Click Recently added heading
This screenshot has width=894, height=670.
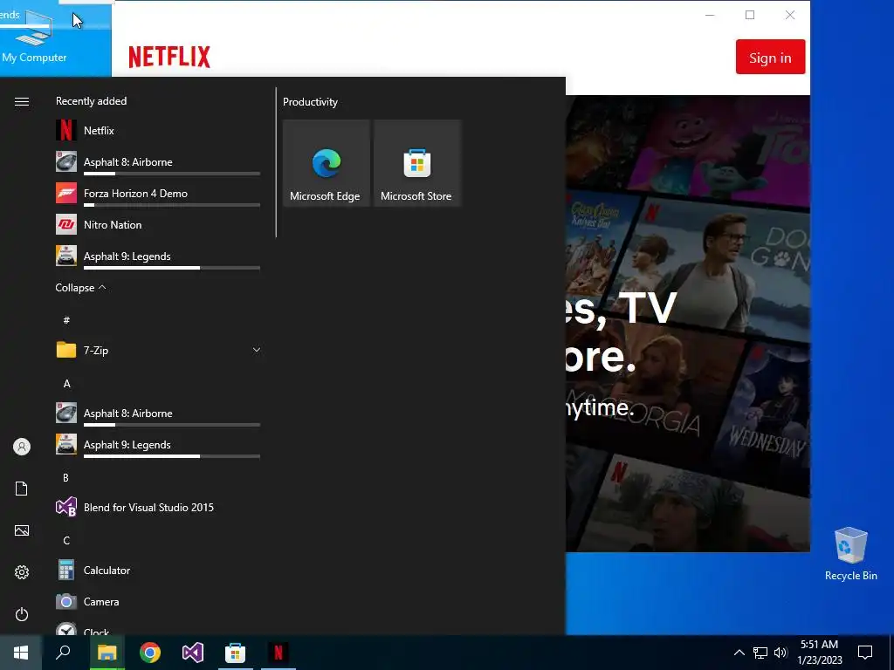click(91, 101)
